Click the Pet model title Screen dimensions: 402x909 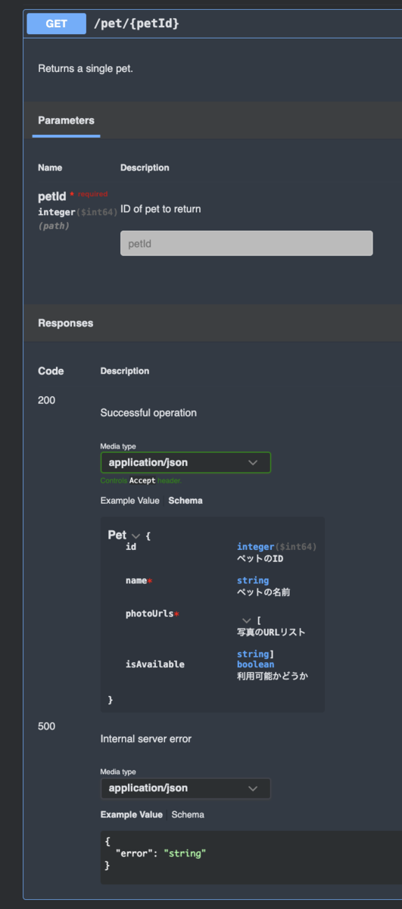[117, 535]
